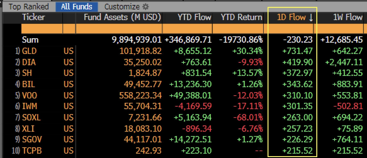The width and height of the screenshot is (367, 158).
Task: Click the 1W Flow column header
Action: pyautogui.click(x=347, y=17)
